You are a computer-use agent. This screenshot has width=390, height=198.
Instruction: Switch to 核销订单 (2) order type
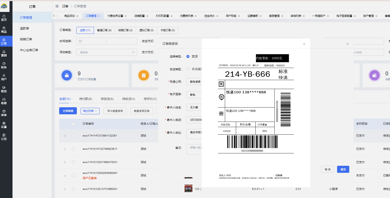125,30
